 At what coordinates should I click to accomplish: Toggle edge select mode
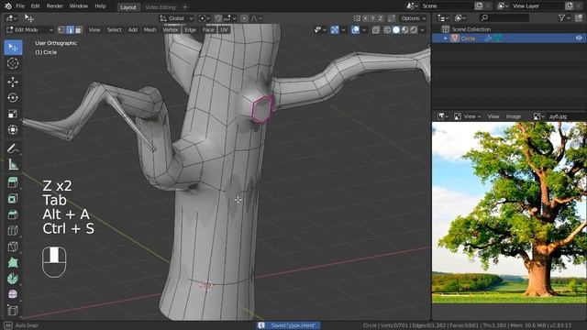(x=70, y=30)
